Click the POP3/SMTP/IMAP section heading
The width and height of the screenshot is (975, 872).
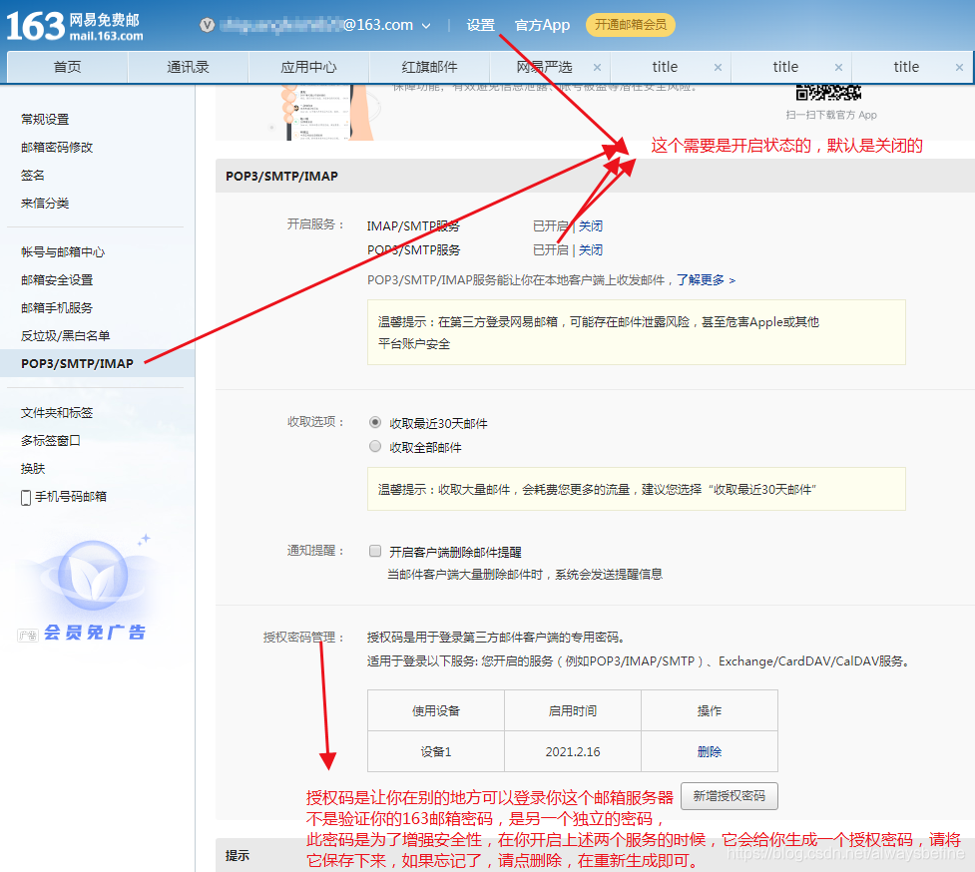coord(281,176)
